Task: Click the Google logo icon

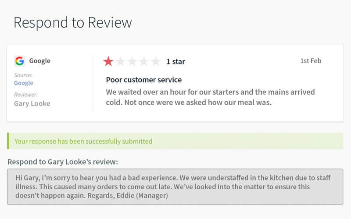Action: point(20,61)
